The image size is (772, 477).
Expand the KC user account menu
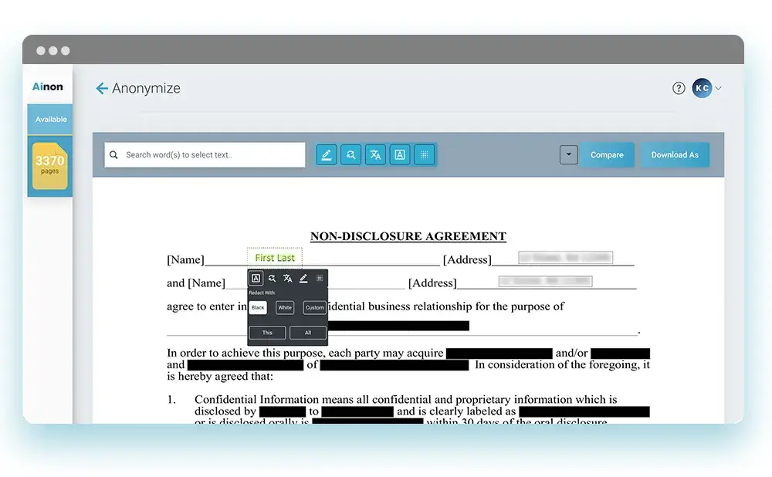706,89
